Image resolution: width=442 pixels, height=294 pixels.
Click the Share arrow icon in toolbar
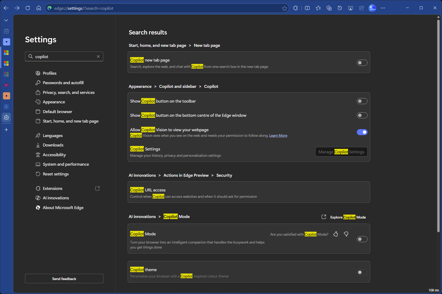362,8
